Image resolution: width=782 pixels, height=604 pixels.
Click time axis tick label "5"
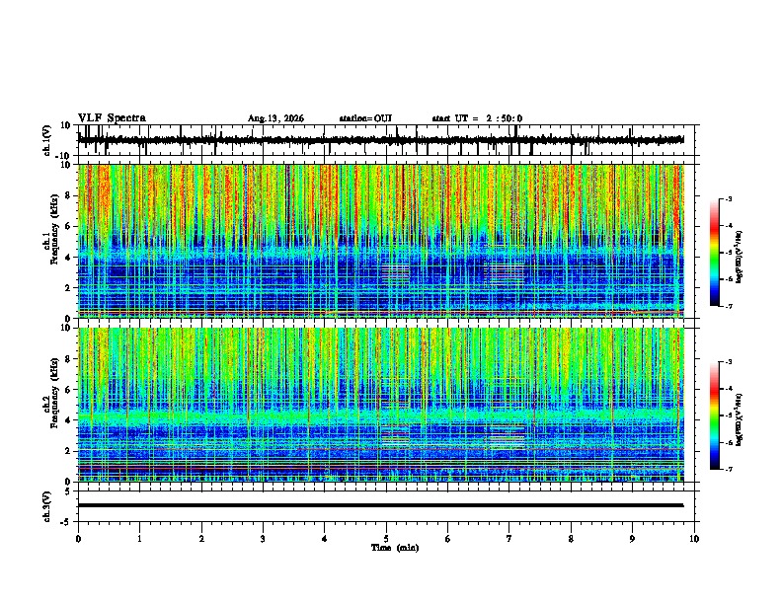pyautogui.click(x=386, y=539)
